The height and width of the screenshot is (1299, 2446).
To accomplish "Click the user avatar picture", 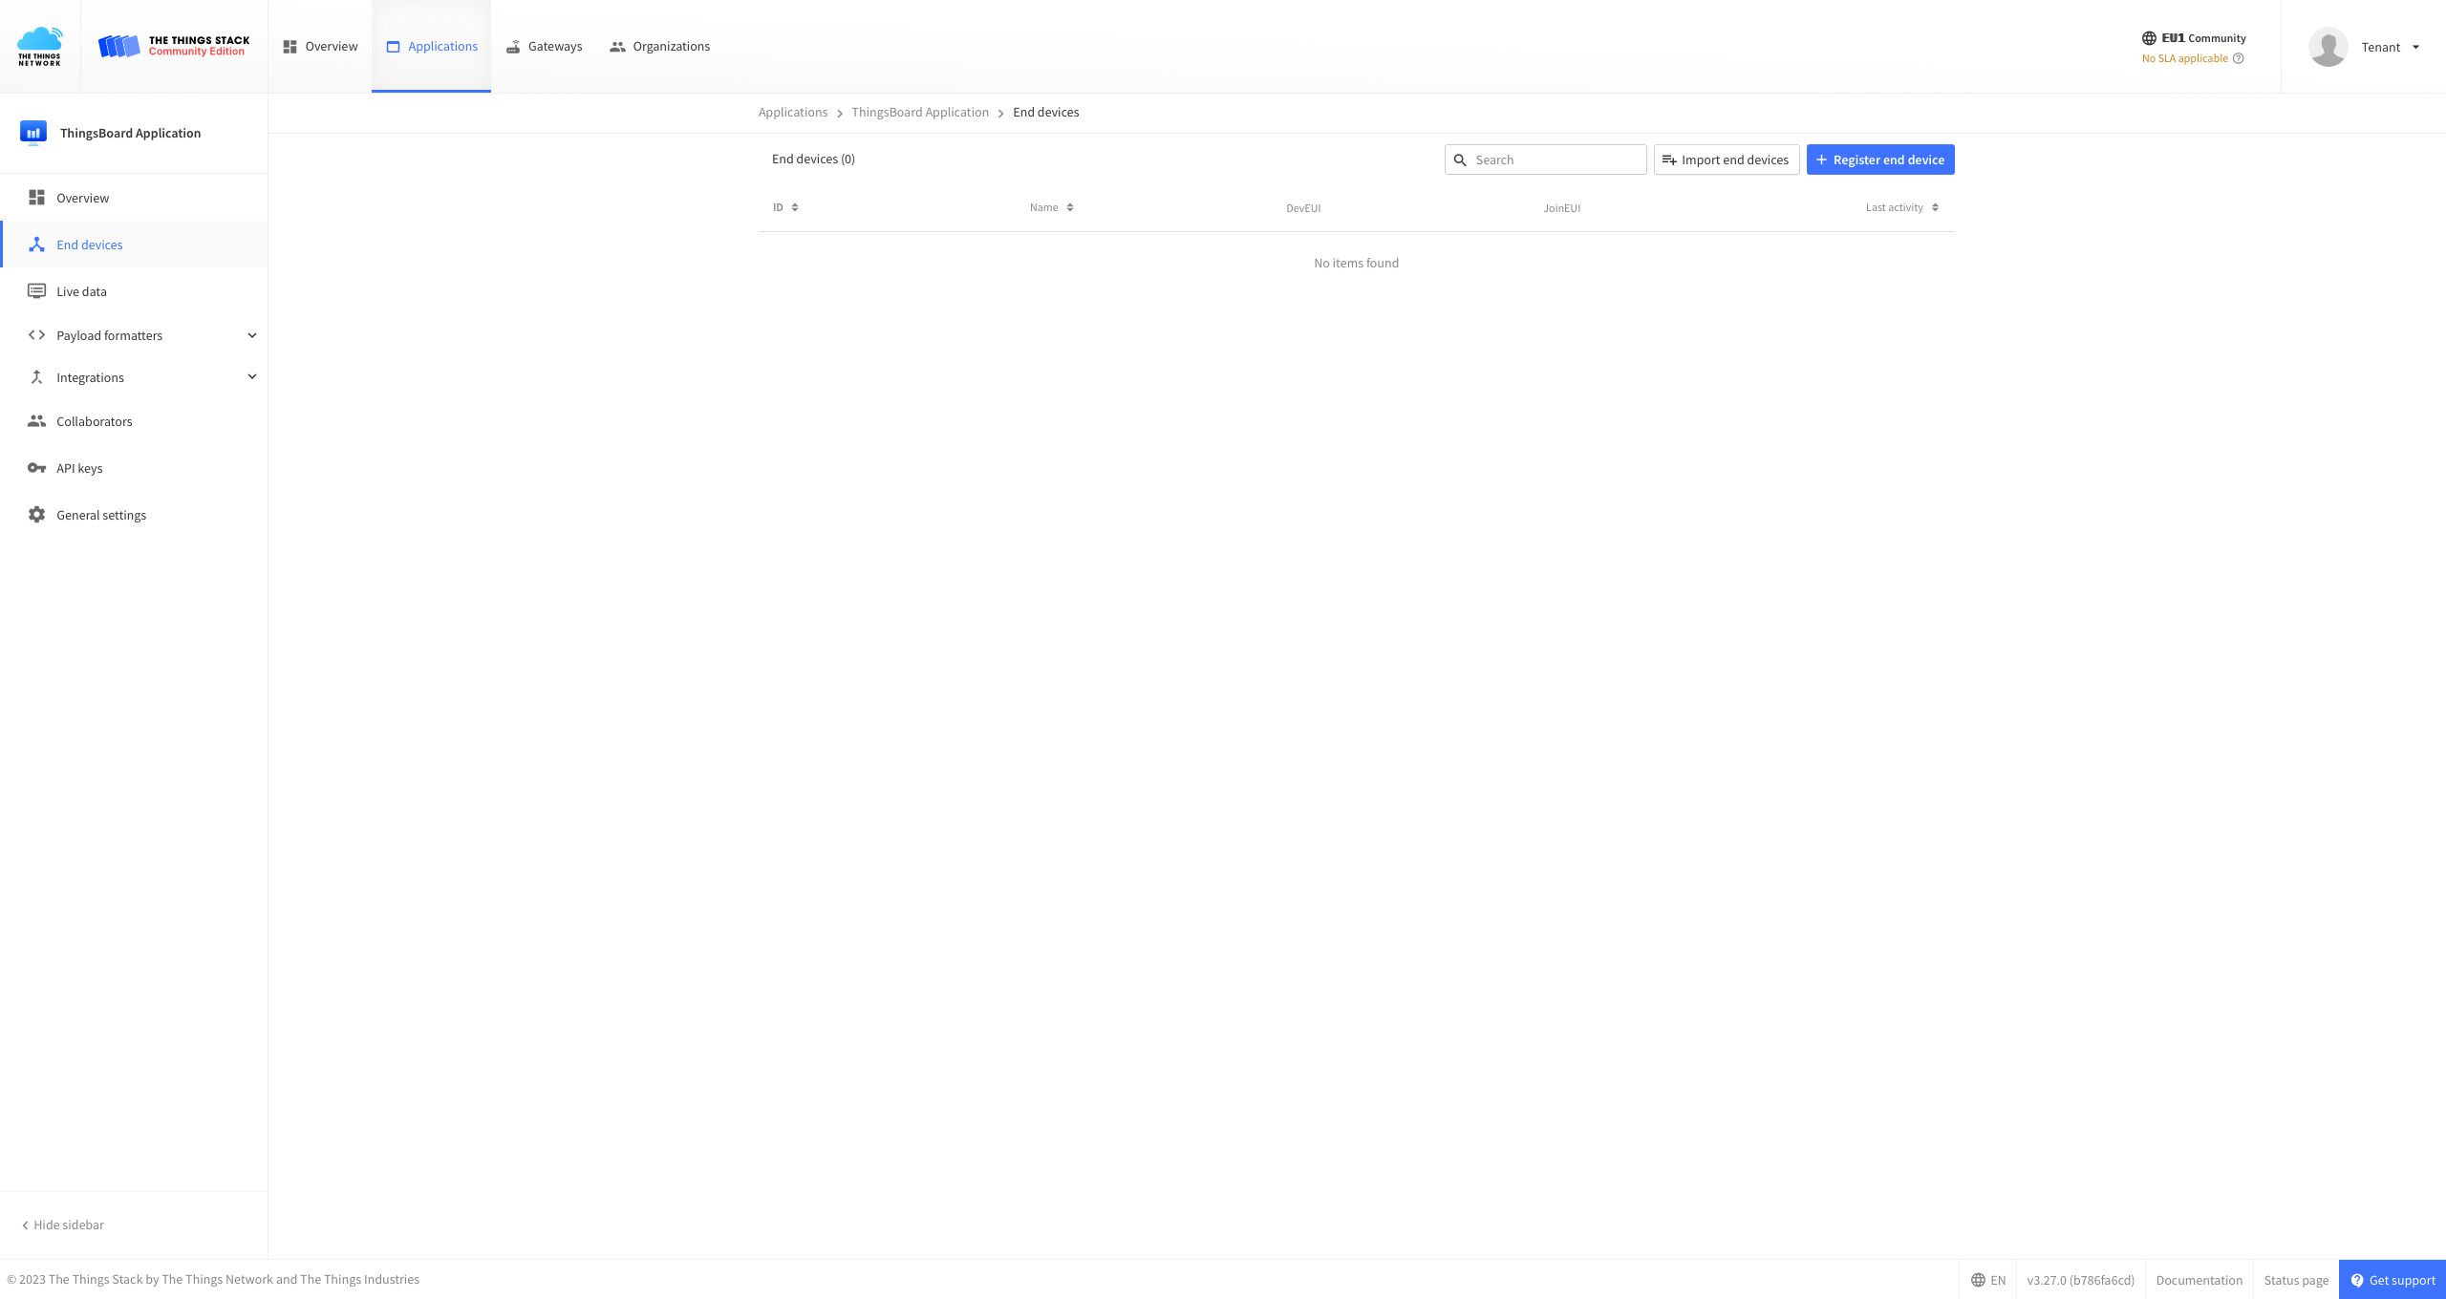I will (2328, 47).
